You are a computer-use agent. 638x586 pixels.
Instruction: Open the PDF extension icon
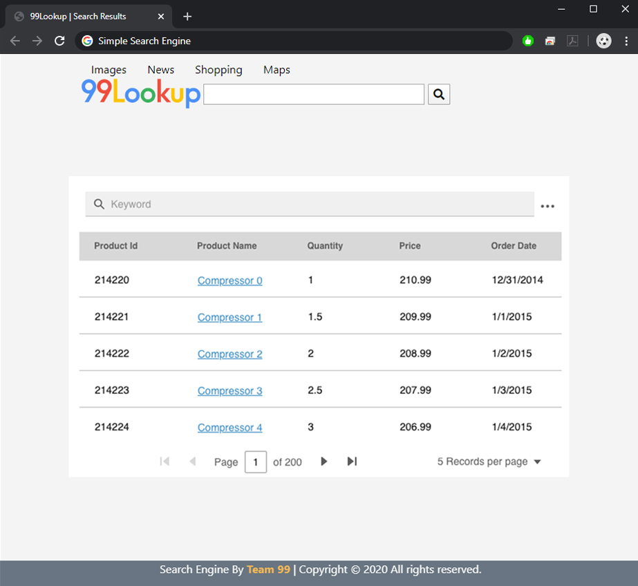pyautogui.click(x=572, y=41)
